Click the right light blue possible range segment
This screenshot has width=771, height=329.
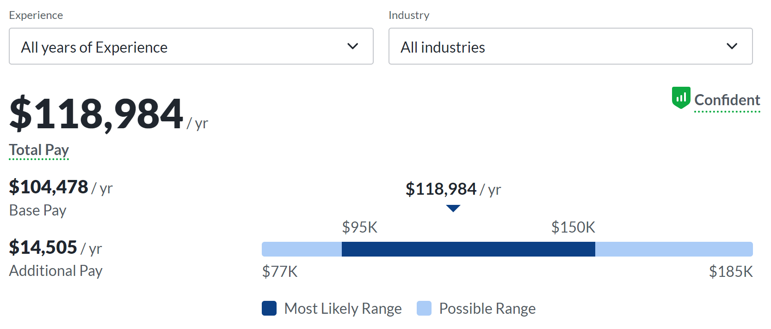coord(673,249)
